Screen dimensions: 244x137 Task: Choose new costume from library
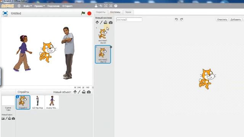tap(97, 22)
